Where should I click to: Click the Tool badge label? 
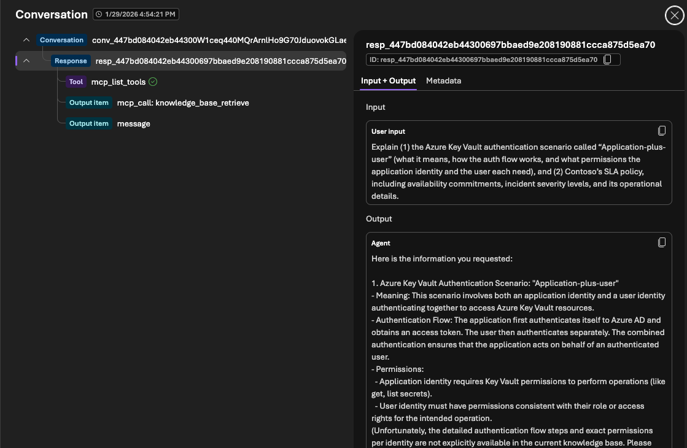tap(76, 82)
